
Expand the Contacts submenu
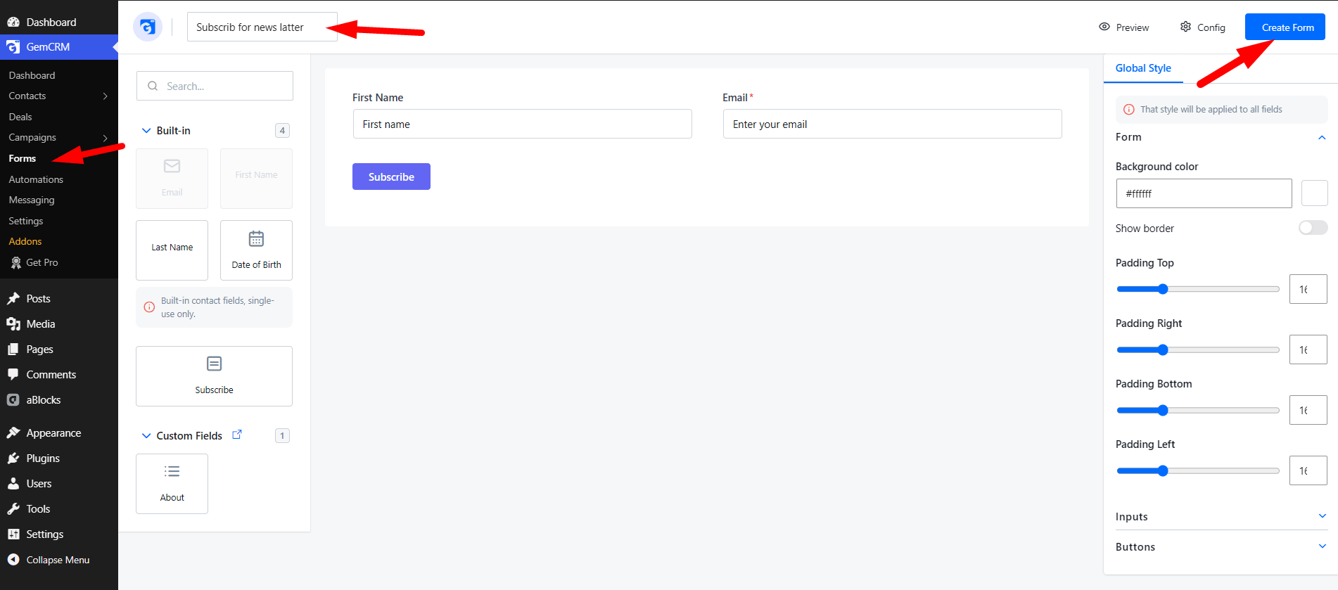[106, 96]
